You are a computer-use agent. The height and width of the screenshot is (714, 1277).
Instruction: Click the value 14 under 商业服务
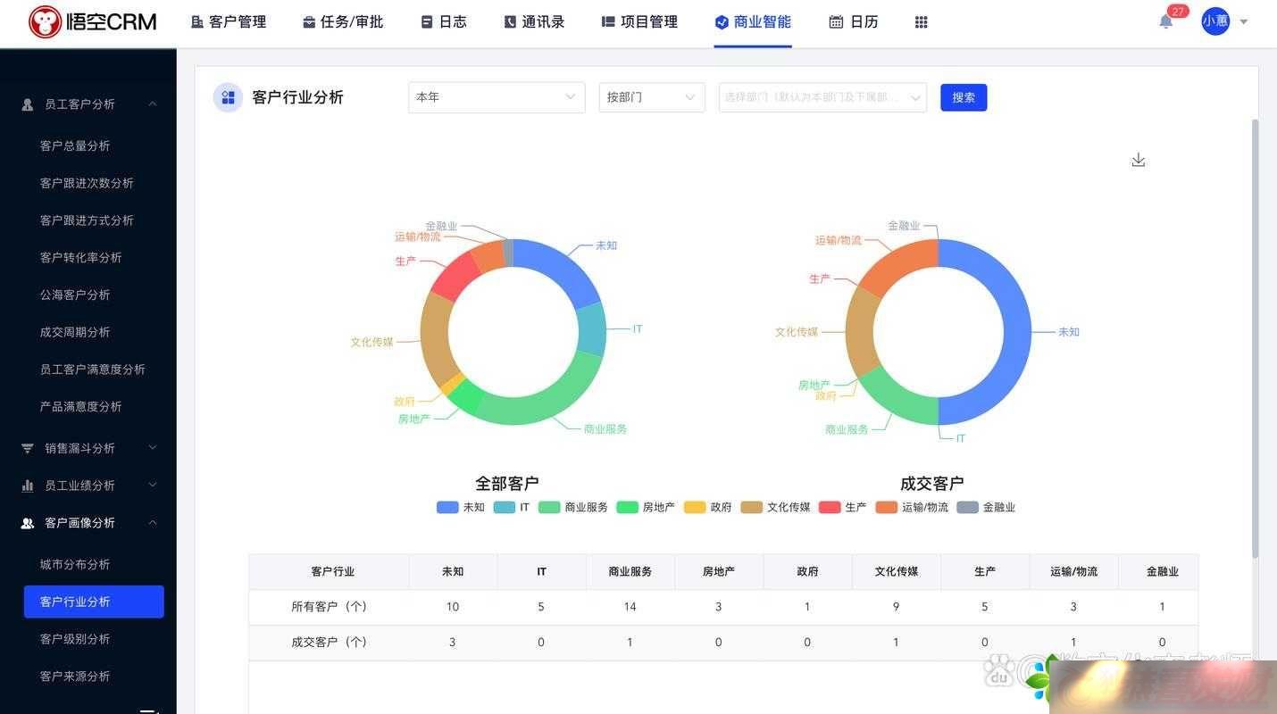(630, 607)
